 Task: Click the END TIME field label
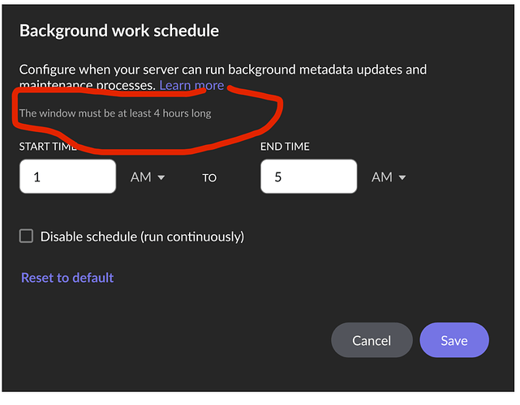pos(285,147)
